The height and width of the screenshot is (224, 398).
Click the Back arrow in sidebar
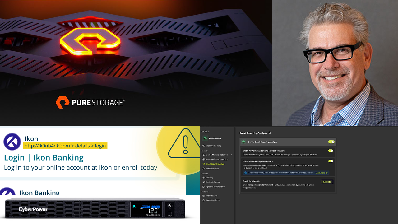click(203, 132)
